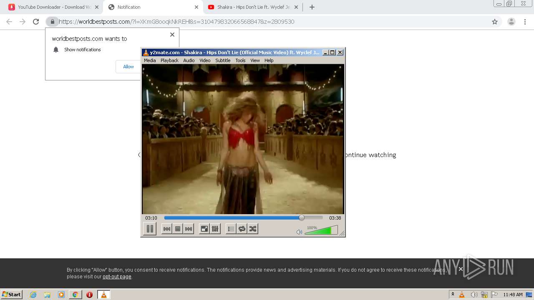Toggle total time display 03:38
Screen dimensions: 534x300
coord(335,218)
